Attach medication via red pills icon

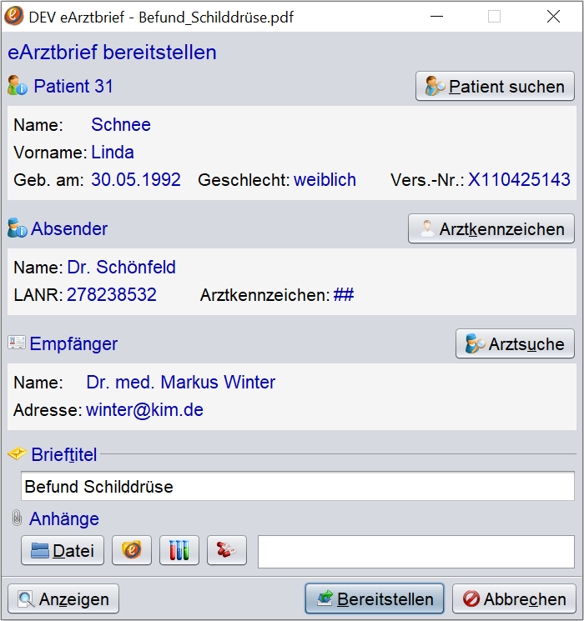pyautogui.click(x=227, y=550)
